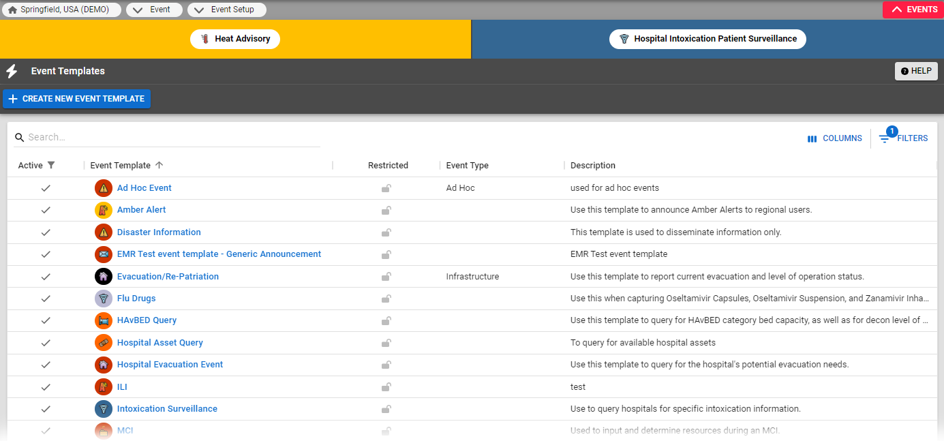Click the lightning bolt icon next to Event Templates
Viewport: 944px width, 441px height.
[11, 71]
